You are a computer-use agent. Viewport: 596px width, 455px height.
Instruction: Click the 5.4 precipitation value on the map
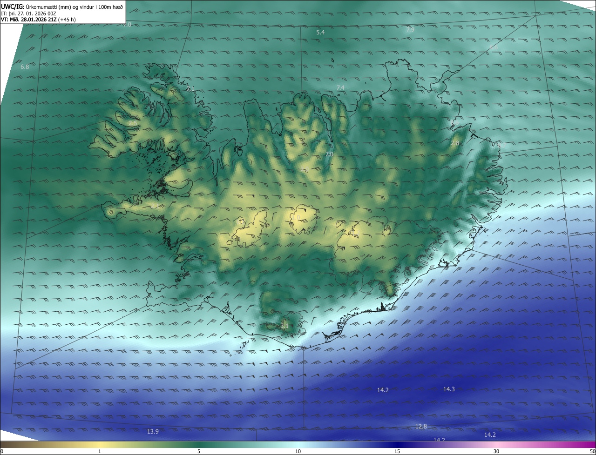coord(320,32)
